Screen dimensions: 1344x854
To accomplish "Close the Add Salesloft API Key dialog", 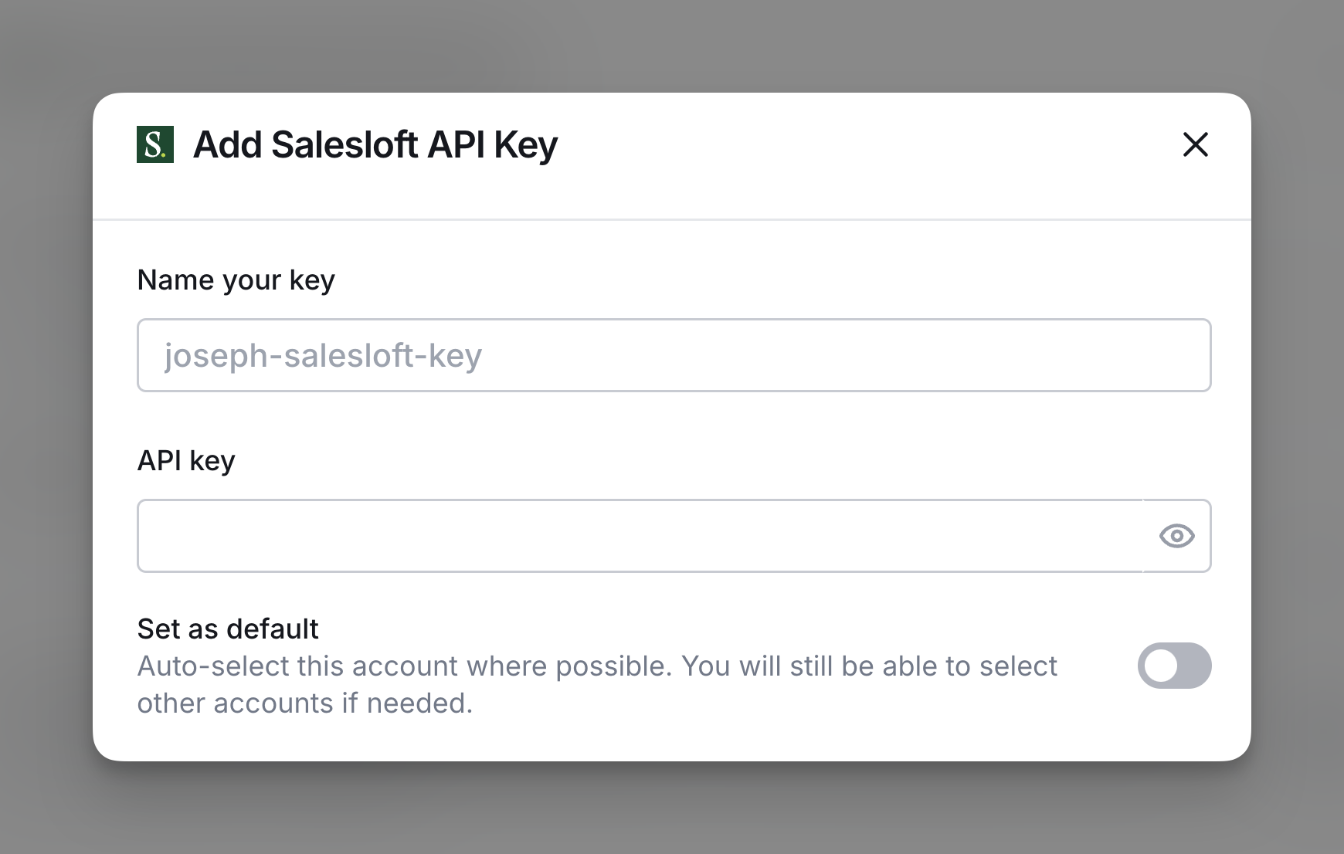I will 1195,144.
